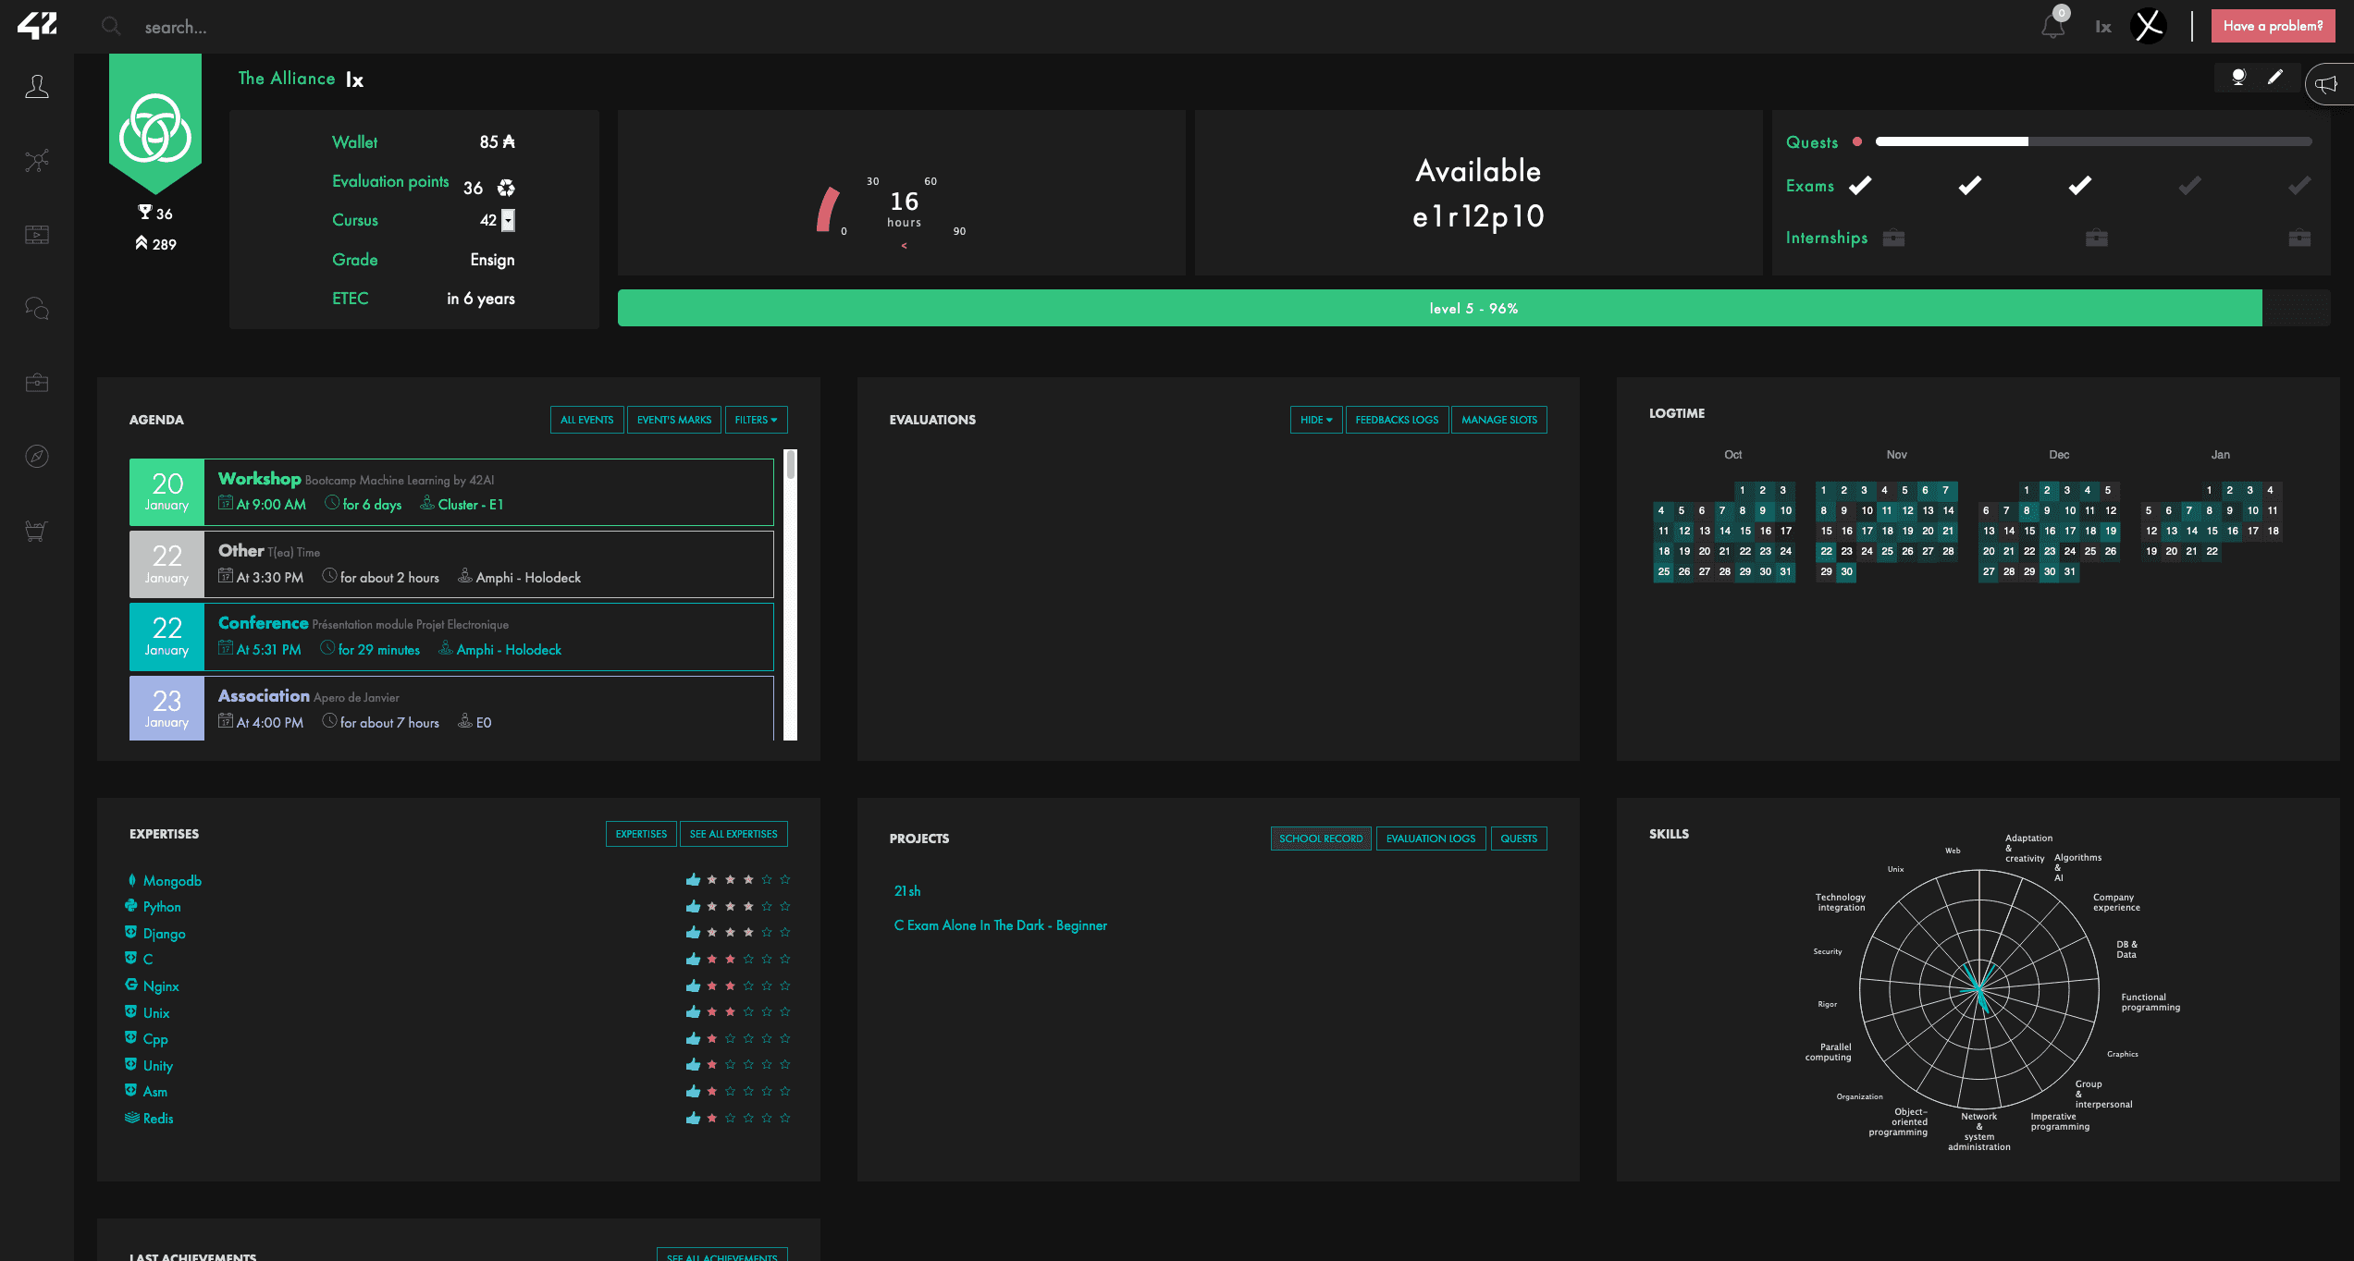Click the megaphone announcement icon

[2327, 85]
